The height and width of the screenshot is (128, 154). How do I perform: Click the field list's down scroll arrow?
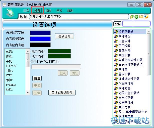coord(28,92)
